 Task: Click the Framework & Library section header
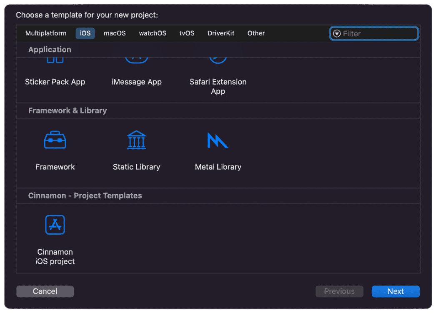pyautogui.click(x=68, y=110)
